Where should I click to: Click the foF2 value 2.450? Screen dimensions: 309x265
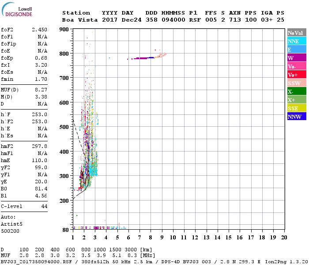pos(39,30)
